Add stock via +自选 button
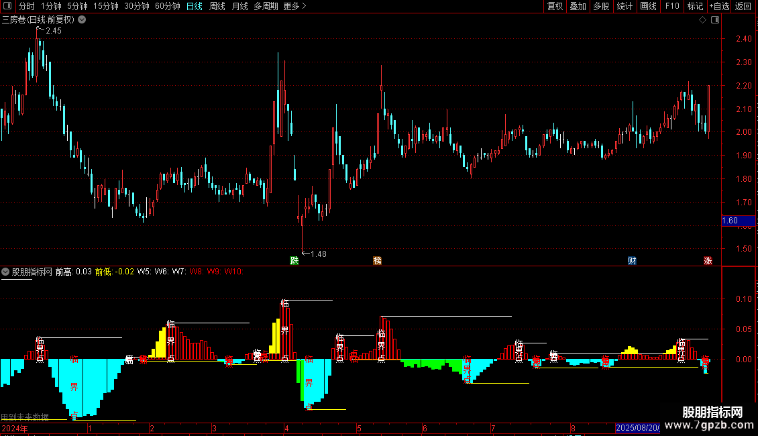Image resolution: width=758 pixels, height=436 pixels. (x=719, y=6)
